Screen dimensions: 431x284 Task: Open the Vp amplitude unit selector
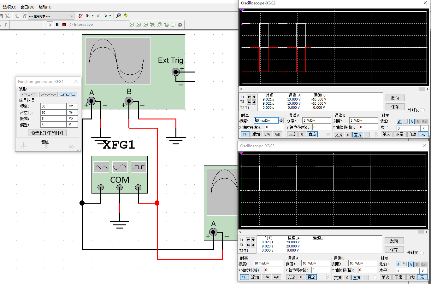[x=72, y=119]
